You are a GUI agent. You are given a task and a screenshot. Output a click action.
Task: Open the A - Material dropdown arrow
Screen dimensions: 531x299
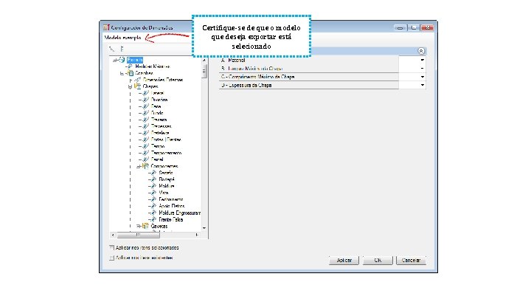click(423, 60)
